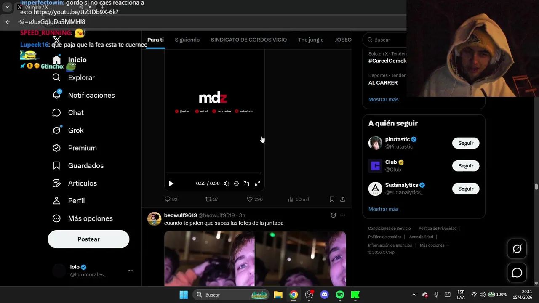Ask Grok about beowulf9619 post
The image size is (539, 303).
pyautogui.click(x=333, y=215)
